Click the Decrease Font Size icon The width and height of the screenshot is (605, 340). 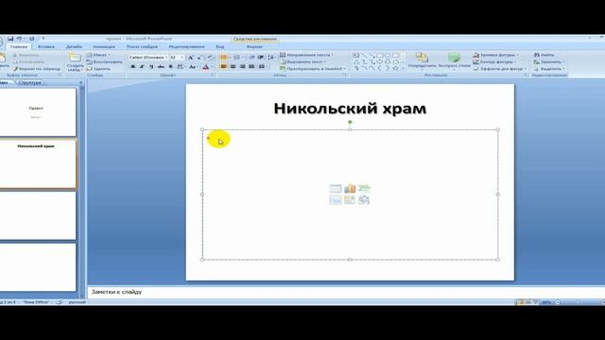(199, 58)
